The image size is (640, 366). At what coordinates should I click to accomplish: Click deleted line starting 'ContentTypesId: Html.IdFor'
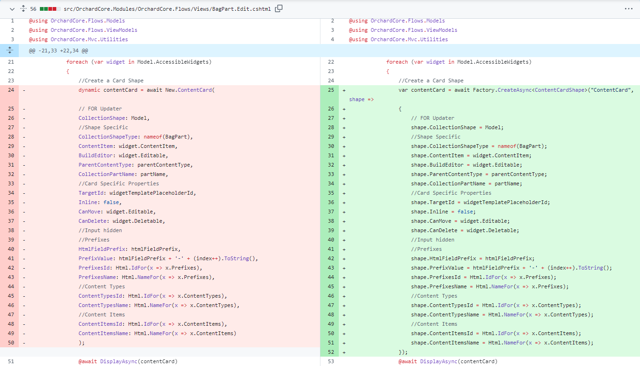coord(152,296)
